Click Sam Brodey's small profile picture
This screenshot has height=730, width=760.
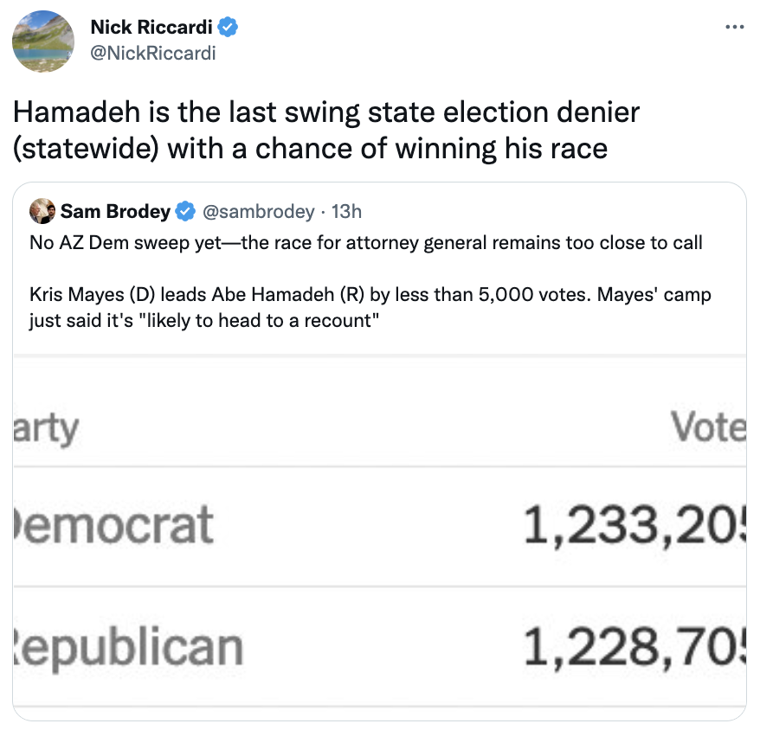pyautogui.click(x=42, y=211)
